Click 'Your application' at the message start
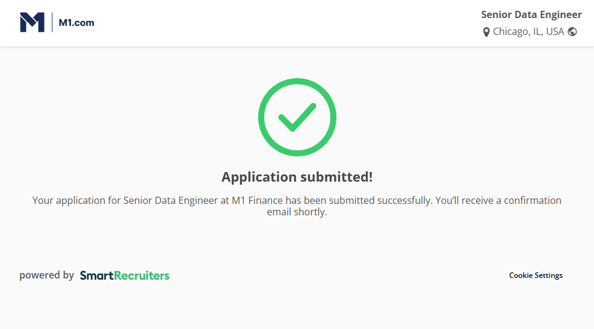594x329 pixels. (69, 200)
